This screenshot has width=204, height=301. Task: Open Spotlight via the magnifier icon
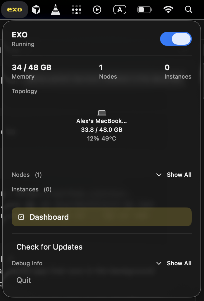click(189, 9)
